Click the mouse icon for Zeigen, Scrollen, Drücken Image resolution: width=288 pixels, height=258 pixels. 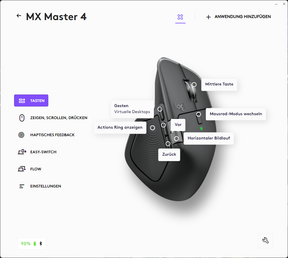(x=22, y=118)
